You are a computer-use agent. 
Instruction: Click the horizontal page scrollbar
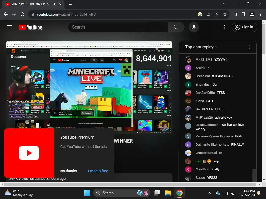pyautogui.click(x=130, y=184)
